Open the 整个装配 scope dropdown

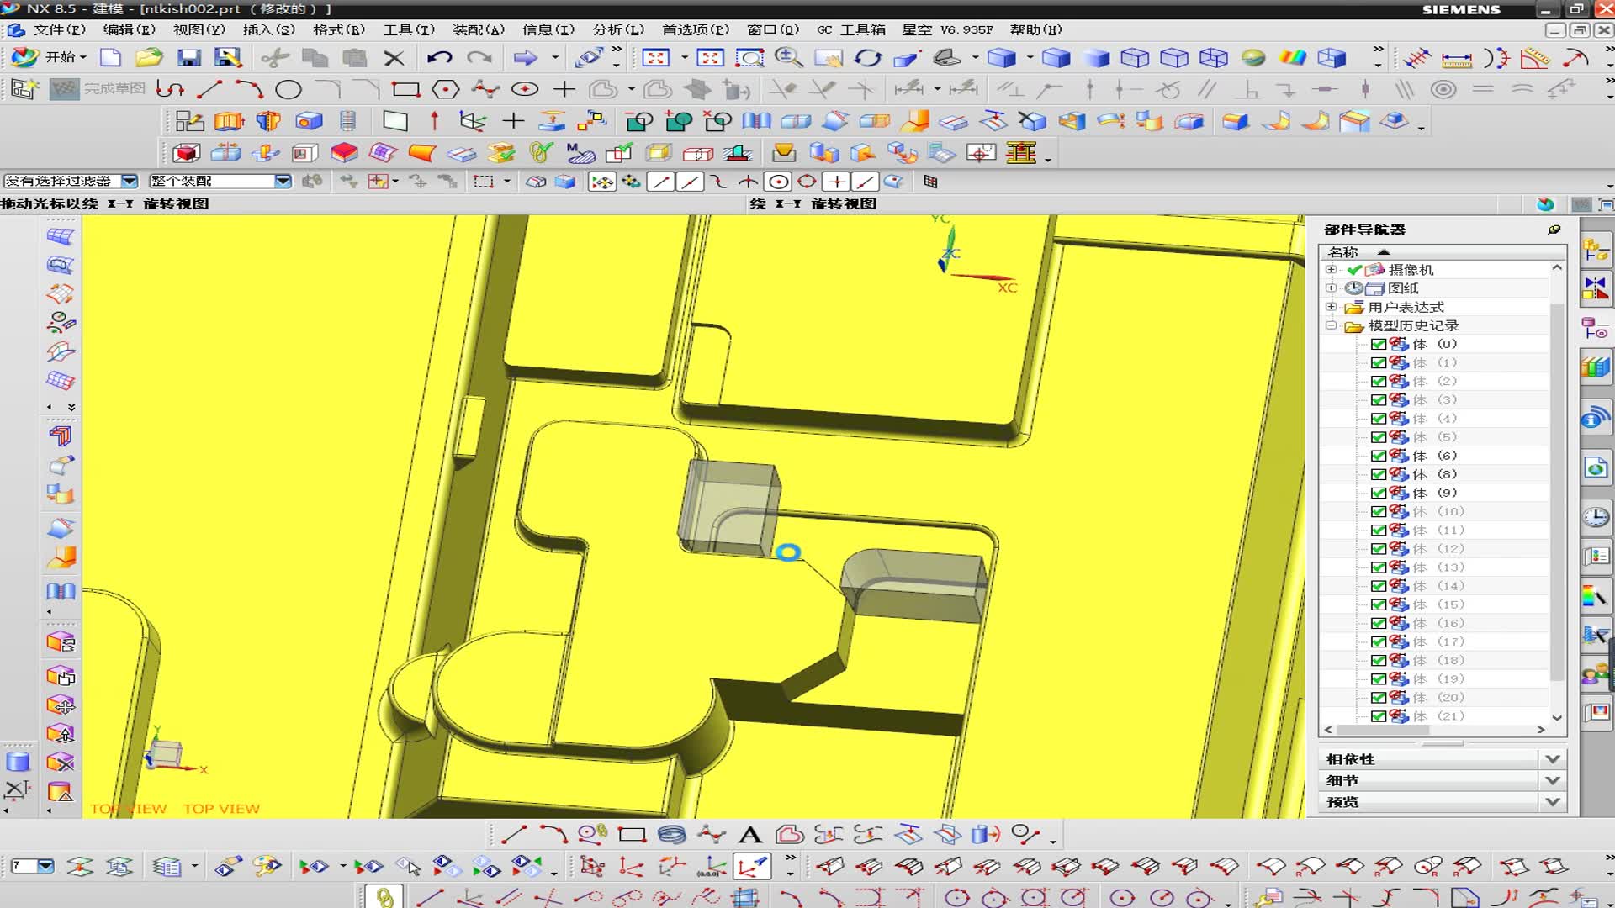click(283, 181)
